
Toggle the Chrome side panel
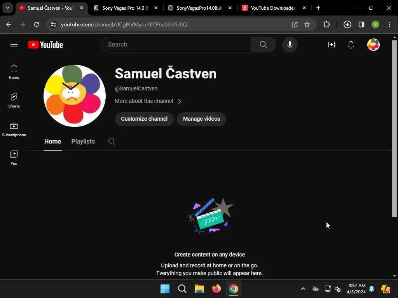point(361,24)
